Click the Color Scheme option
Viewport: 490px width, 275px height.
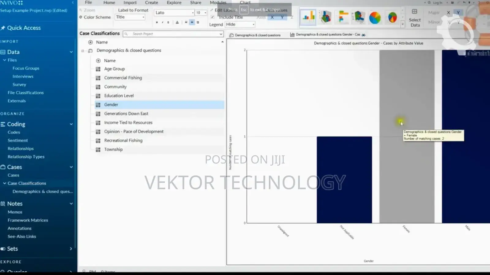[95, 17]
